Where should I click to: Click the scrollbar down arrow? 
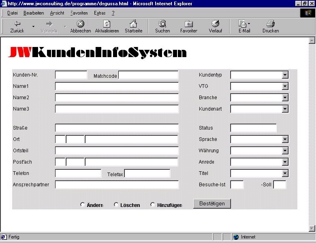[312, 228]
